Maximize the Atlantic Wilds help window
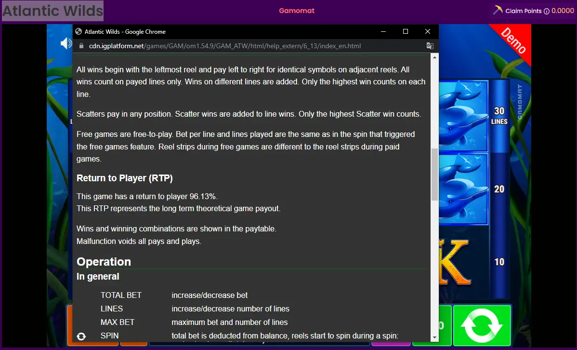Viewport: 577px width, 350px height. click(x=406, y=31)
